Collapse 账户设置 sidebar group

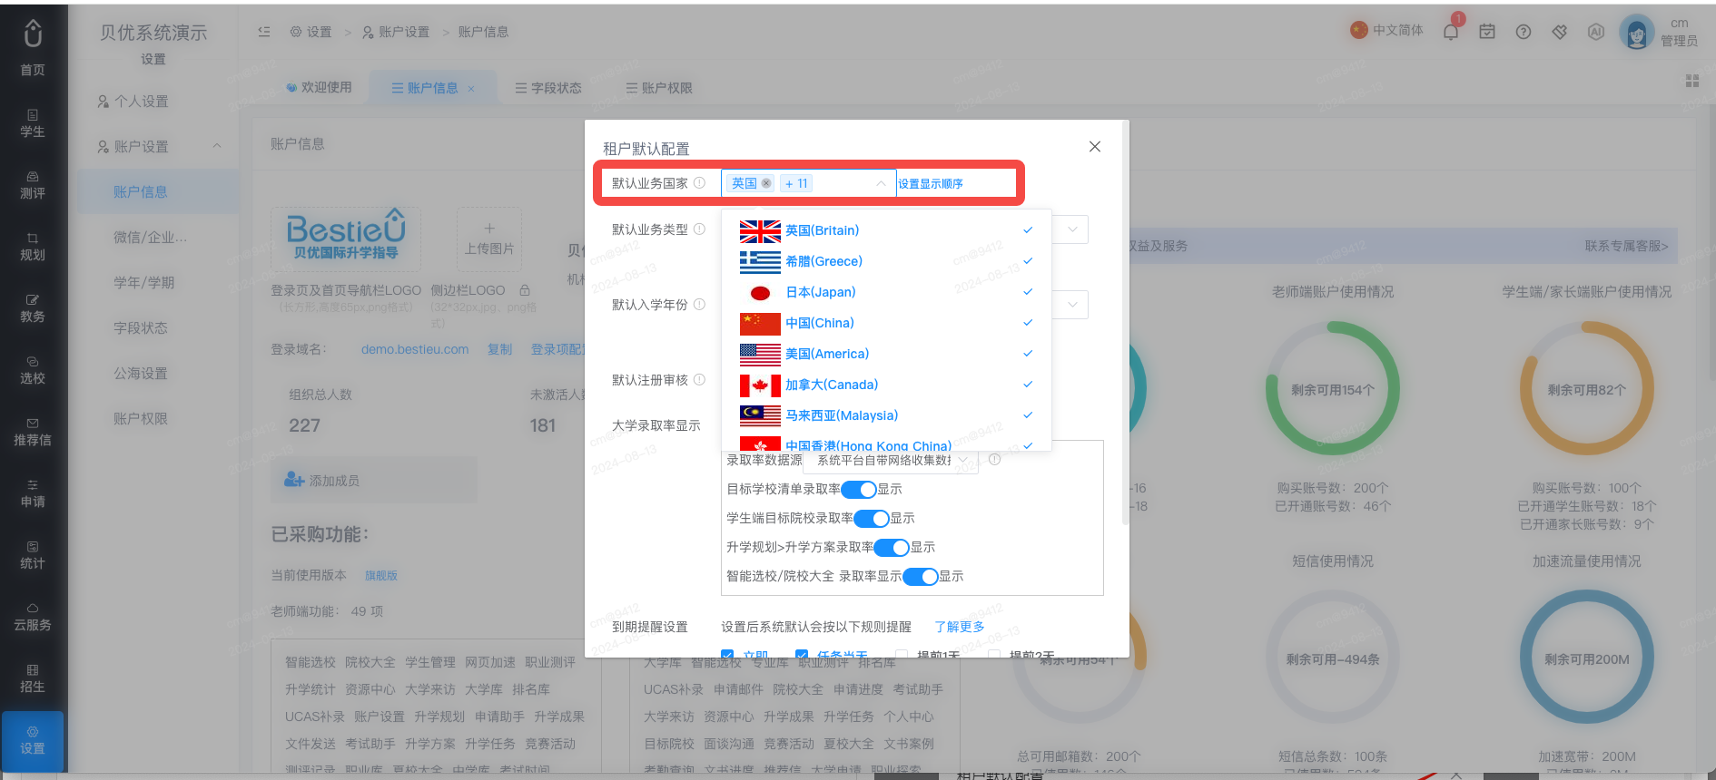click(x=217, y=146)
